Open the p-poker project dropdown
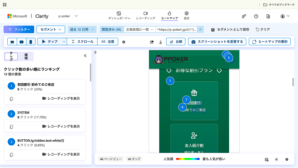The height and width of the screenshot is (168, 298). pos(68,16)
